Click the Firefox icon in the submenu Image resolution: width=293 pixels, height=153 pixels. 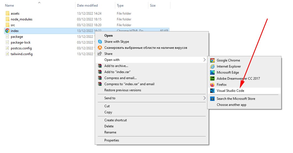(212, 85)
